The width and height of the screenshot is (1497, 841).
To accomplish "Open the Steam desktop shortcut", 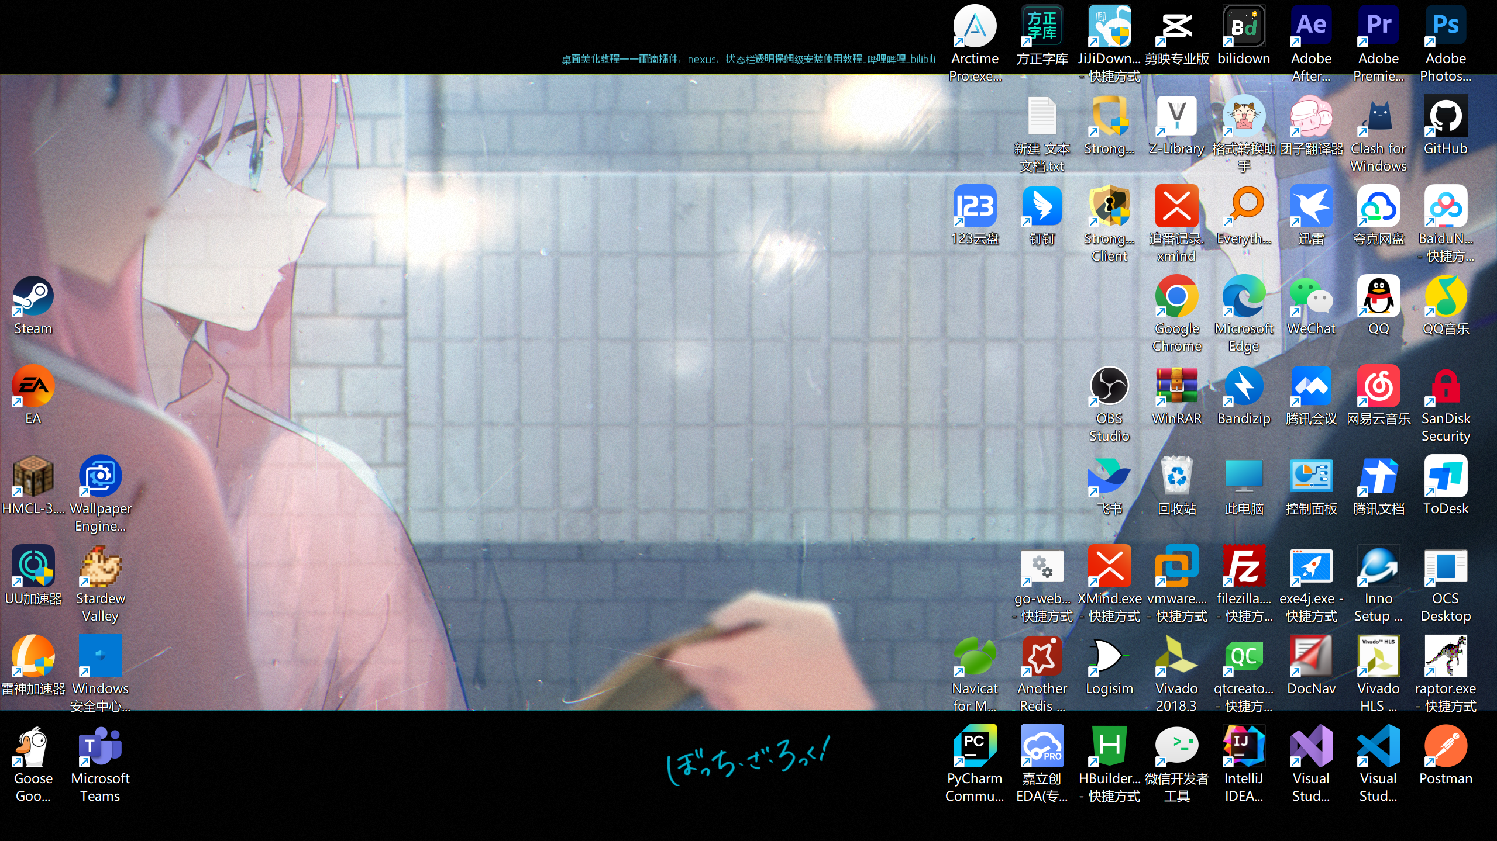I will point(33,297).
